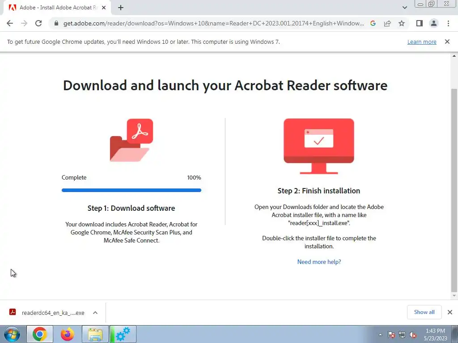View site information via the padlock icon

point(56,23)
